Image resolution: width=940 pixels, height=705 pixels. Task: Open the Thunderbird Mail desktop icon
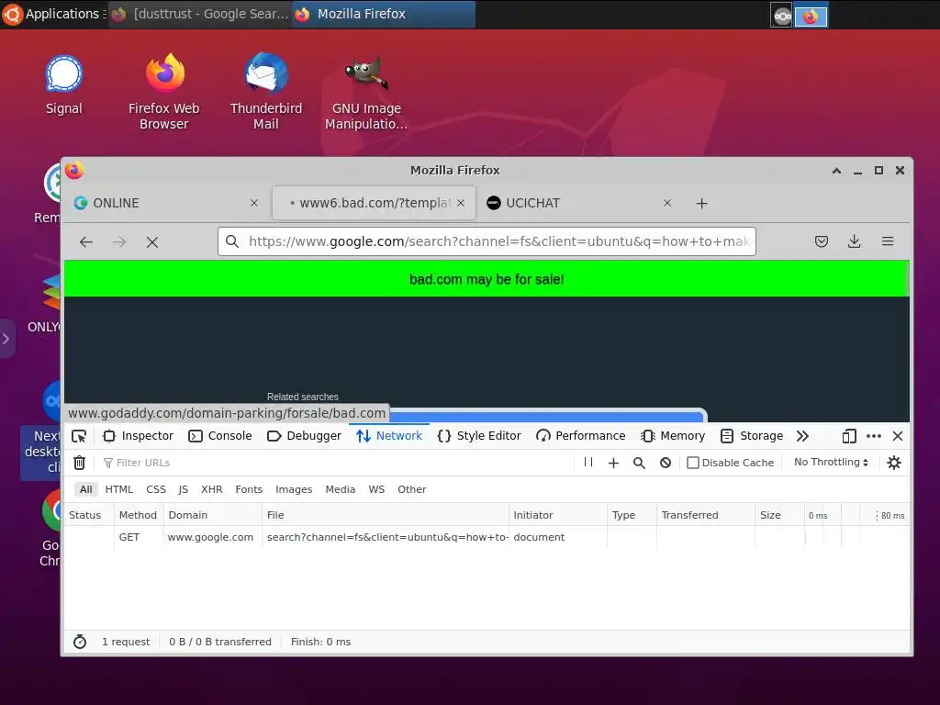[265, 91]
